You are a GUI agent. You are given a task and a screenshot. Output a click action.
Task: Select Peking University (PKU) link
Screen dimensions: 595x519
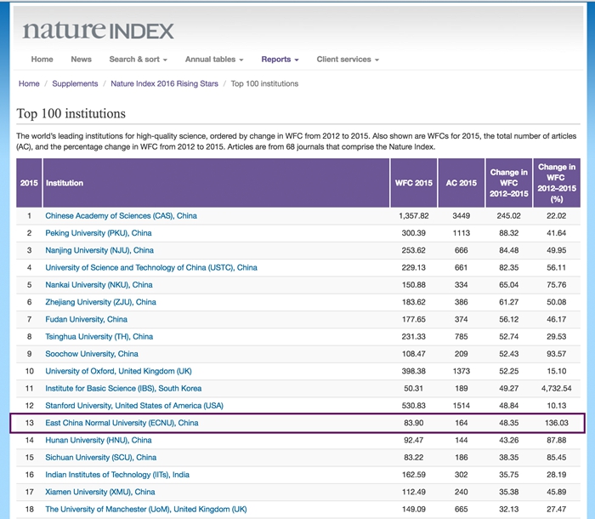[x=99, y=233]
